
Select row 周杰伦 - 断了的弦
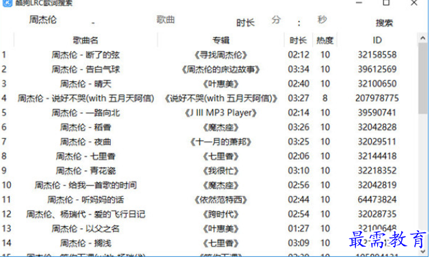[x=209, y=55]
